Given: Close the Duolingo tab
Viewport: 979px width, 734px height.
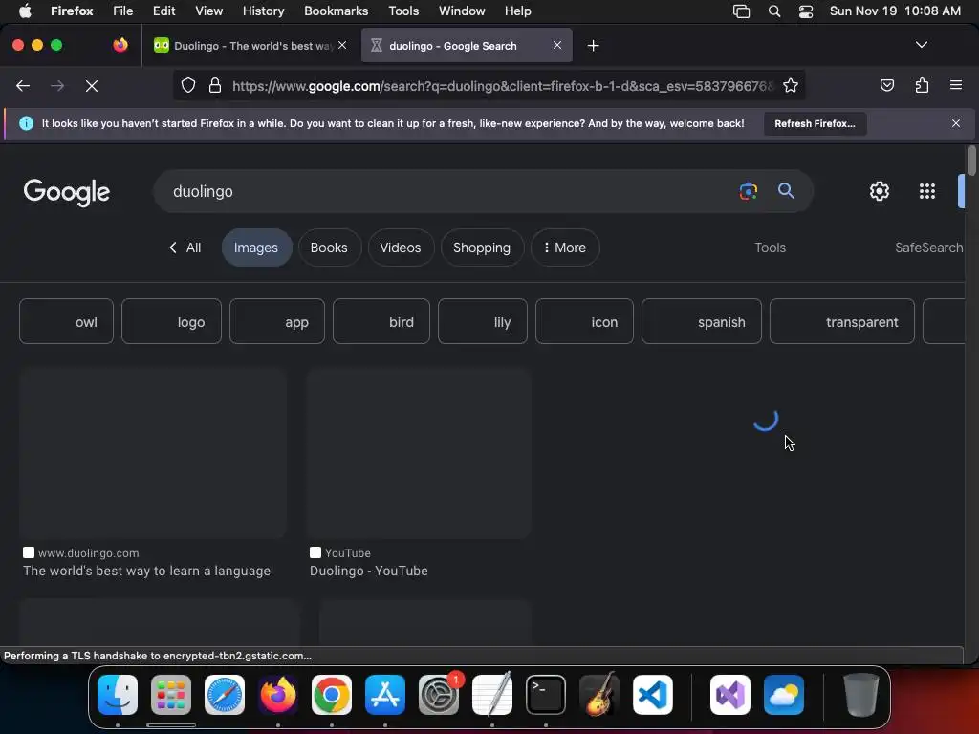Looking at the screenshot, I should point(342,45).
